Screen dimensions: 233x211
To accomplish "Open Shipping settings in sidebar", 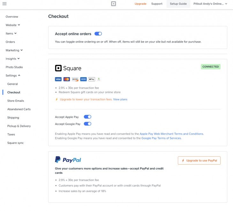I will pos(13,118).
